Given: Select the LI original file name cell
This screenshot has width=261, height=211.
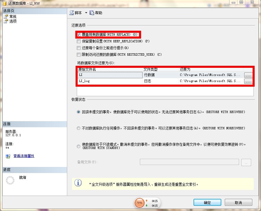Looking at the screenshot, I should 110,75.
